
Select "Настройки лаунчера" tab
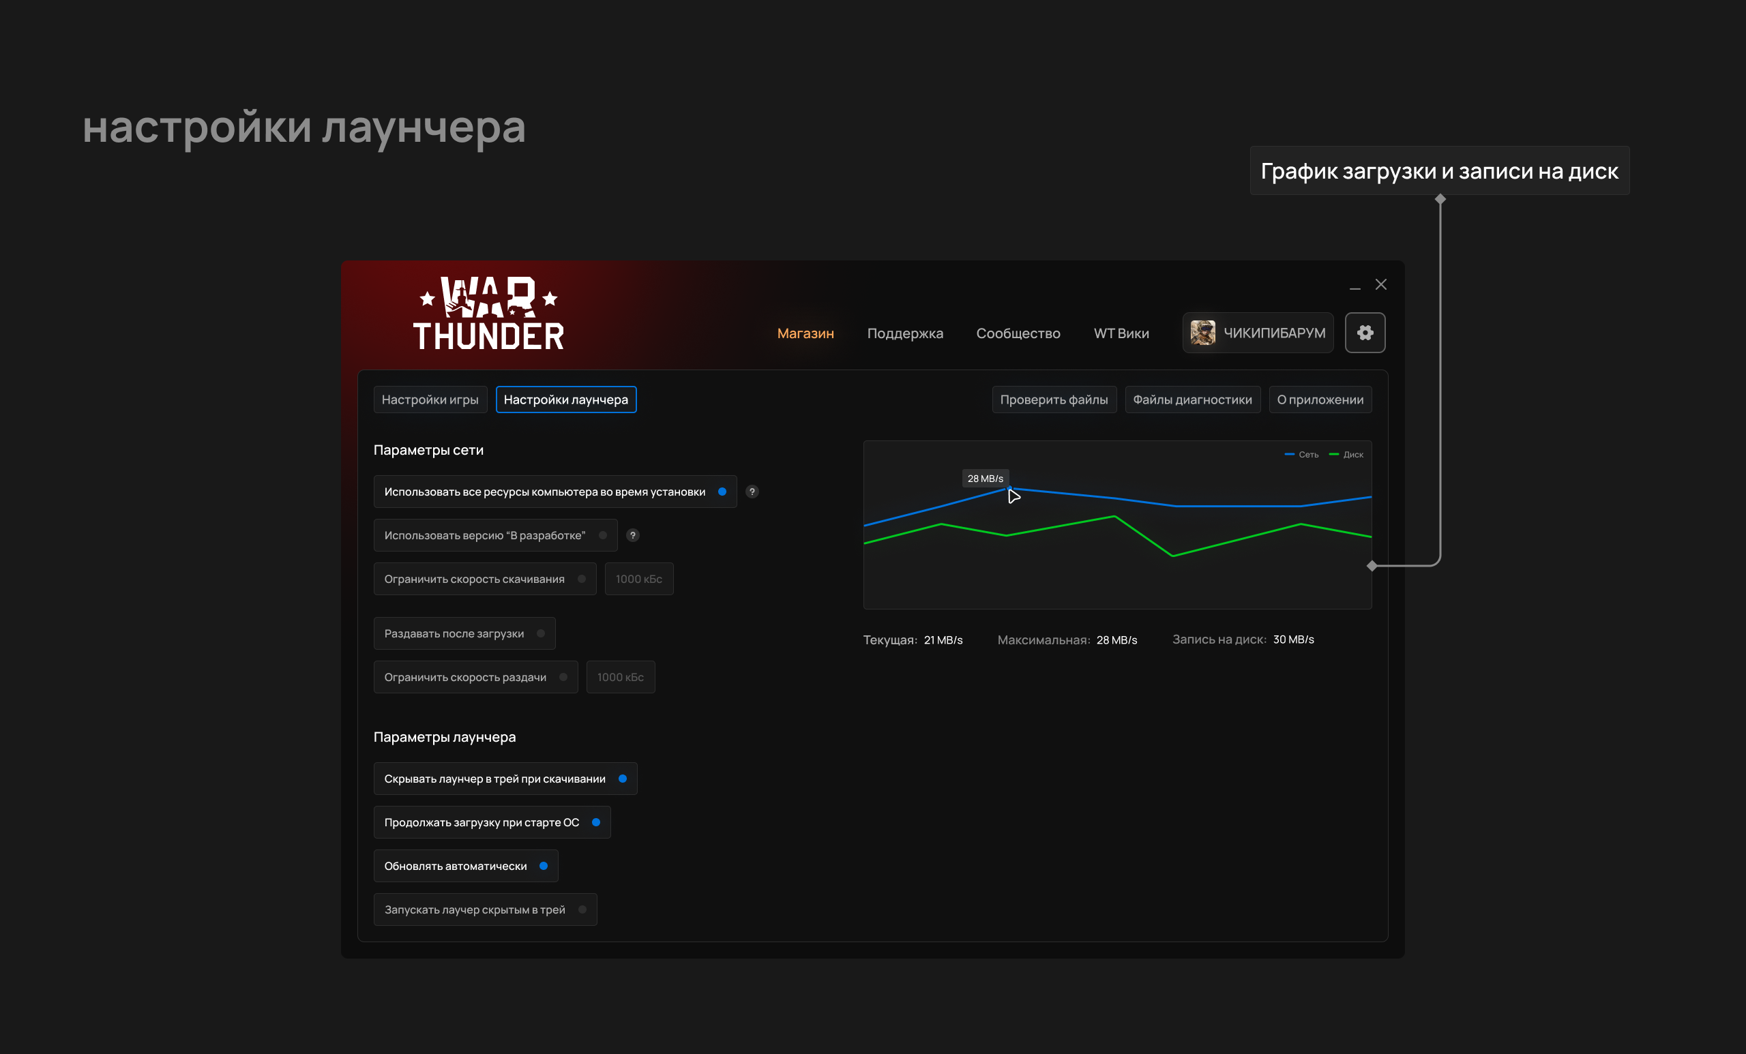tap(565, 400)
